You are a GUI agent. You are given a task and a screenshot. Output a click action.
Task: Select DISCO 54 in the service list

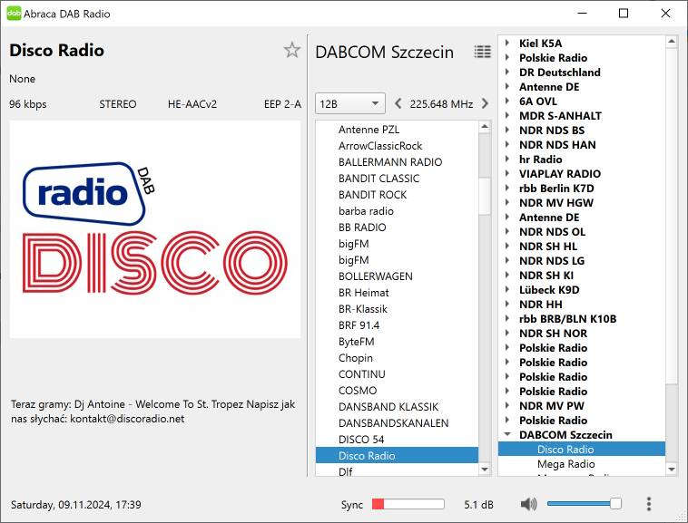pos(360,440)
